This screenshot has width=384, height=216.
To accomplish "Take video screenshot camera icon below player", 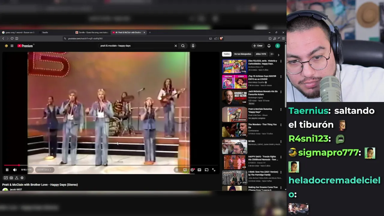I will [x=11, y=178].
